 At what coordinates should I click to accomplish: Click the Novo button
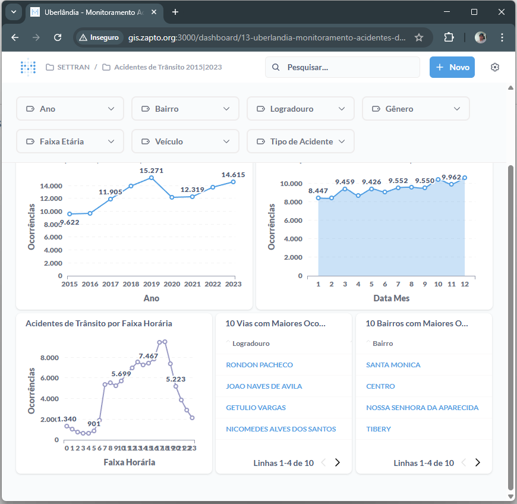(x=452, y=67)
